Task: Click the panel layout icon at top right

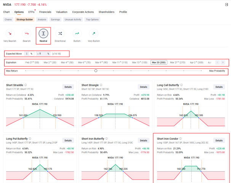Action: [x=226, y=5]
